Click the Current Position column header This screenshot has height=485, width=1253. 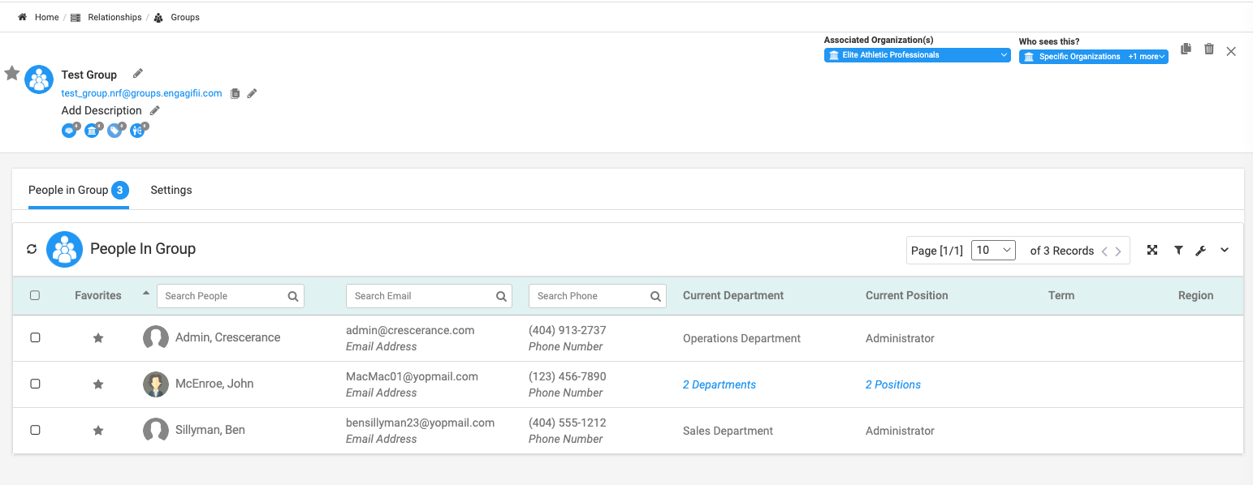pos(907,295)
